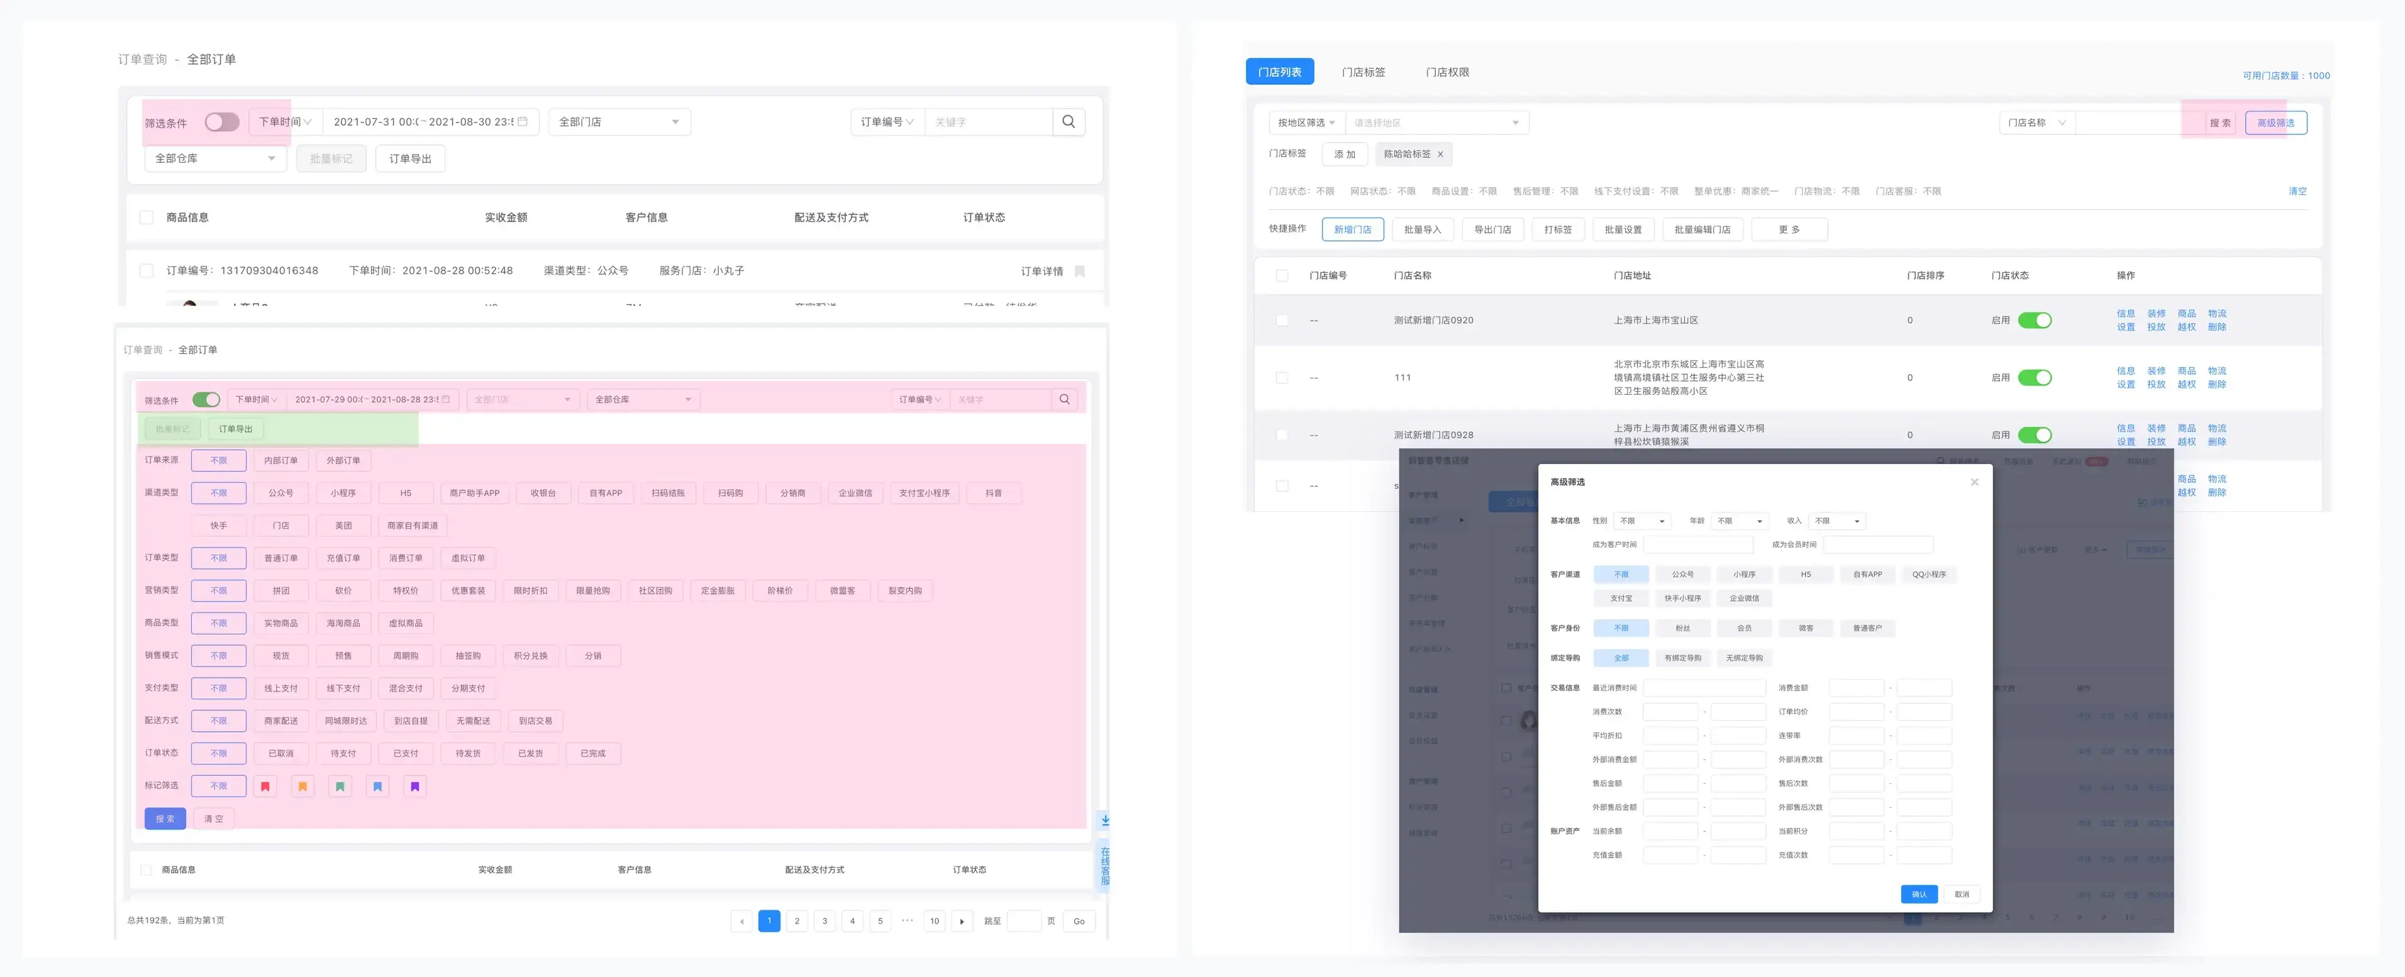Select the blue bookmark mark filter

pos(377,787)
